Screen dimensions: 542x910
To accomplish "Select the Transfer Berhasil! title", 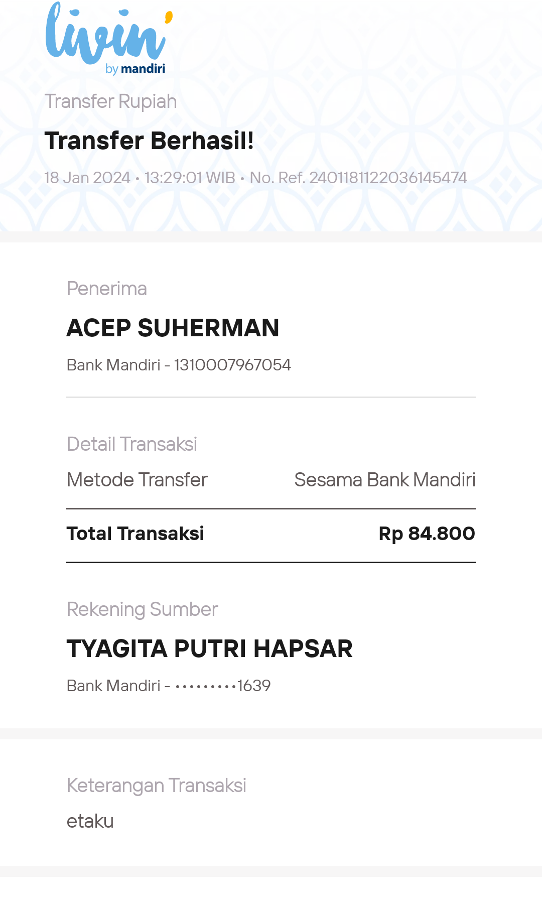I will click(x=149, y=141).
